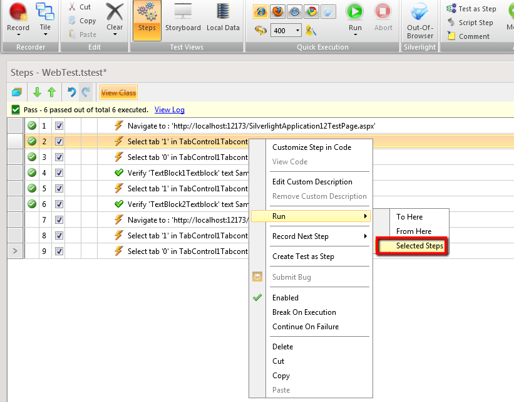This screenshot has height=402, width=514.
Task: Uncheck the checkbox for step 2
Action: 59,142
